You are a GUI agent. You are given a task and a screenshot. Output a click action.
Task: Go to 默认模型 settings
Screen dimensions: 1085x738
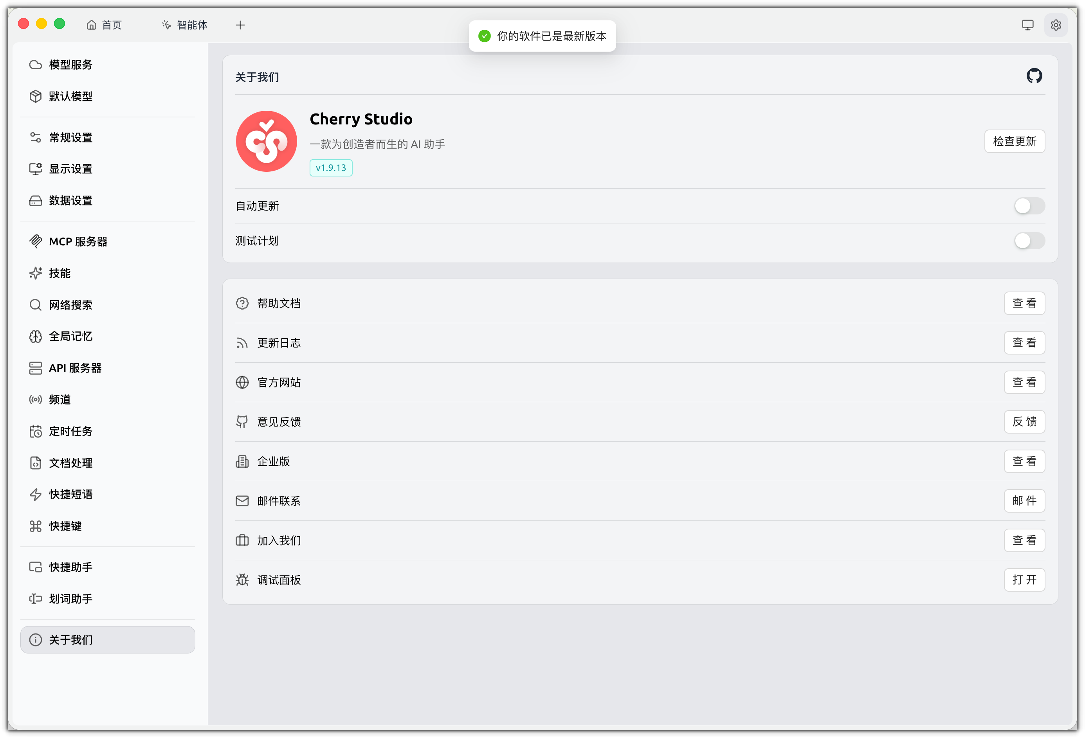click(108, 96)
